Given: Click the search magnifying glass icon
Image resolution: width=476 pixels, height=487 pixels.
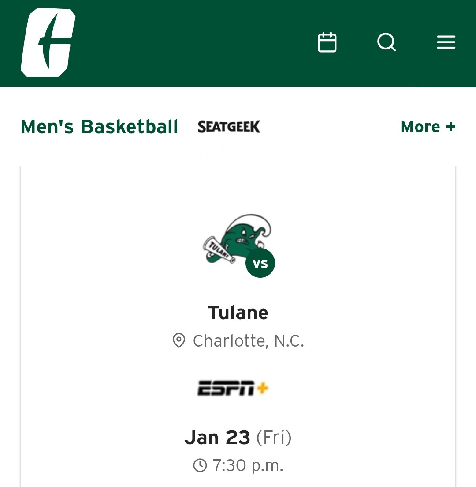Looking at the screenshot, I should [x=387, y=42].
